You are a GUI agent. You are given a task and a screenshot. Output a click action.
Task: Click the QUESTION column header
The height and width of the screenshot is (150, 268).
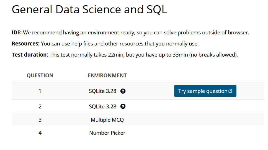40,75
